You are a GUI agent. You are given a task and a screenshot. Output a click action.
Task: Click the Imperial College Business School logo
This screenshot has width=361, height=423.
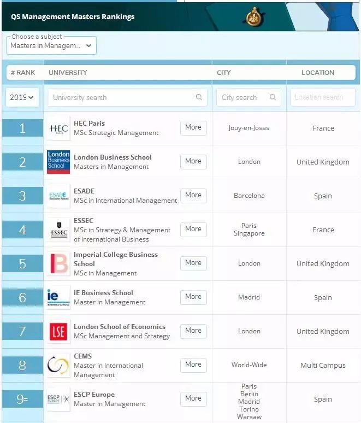coord(58,264)
